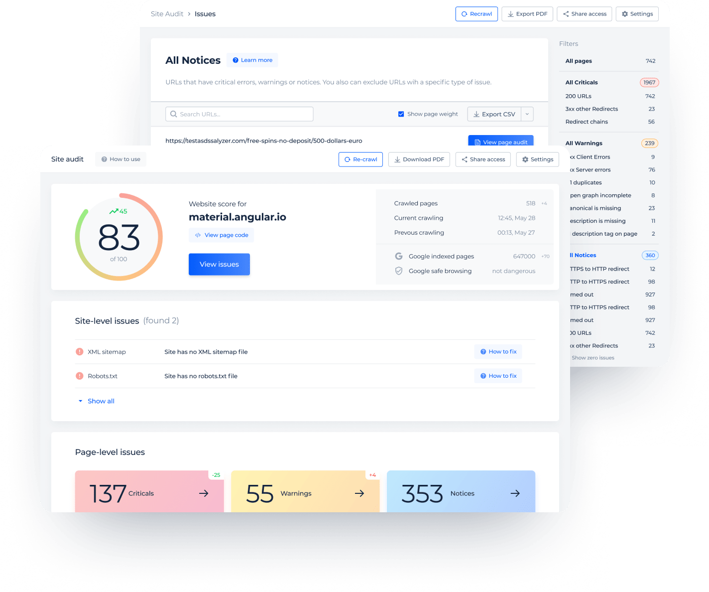Screen dimensions: 709x592
Task: Click the question mark icon in How to use
Action: (x=104, y=159)
